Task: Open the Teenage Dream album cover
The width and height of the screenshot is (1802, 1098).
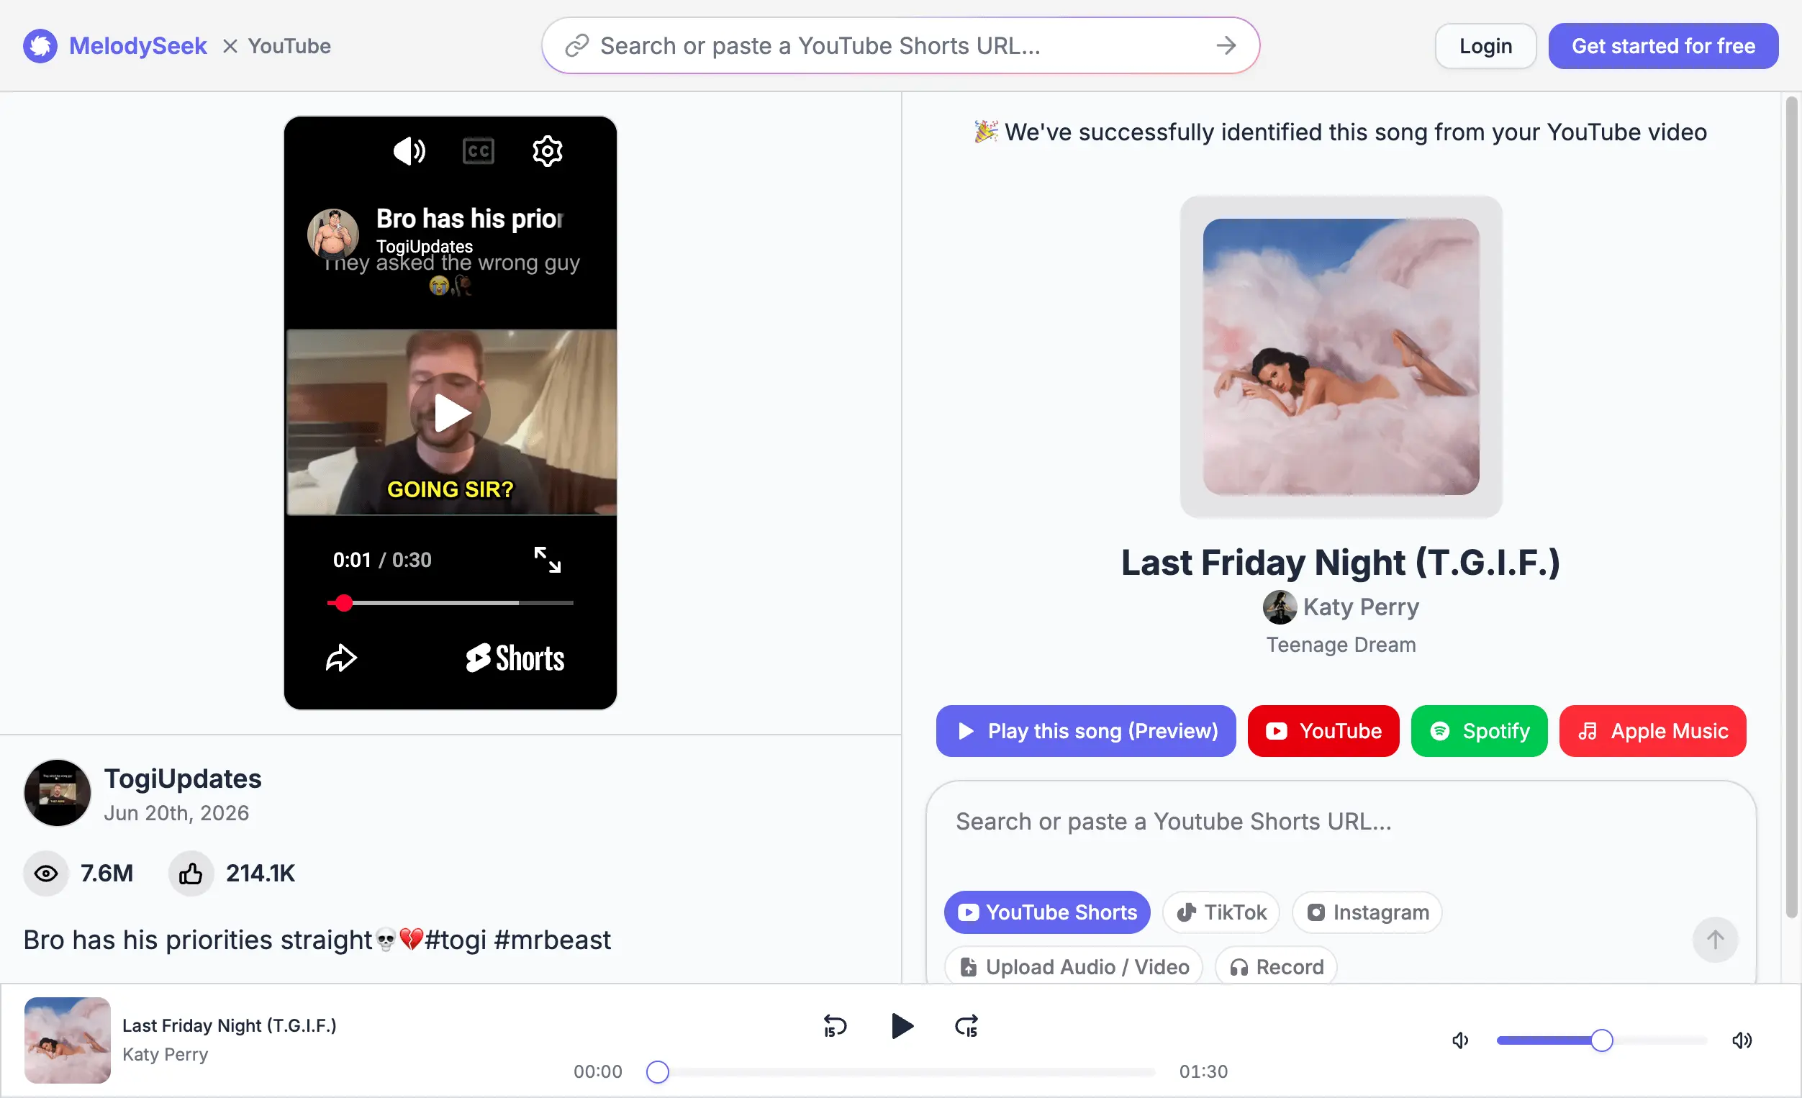Action: tap(1341, 357)
